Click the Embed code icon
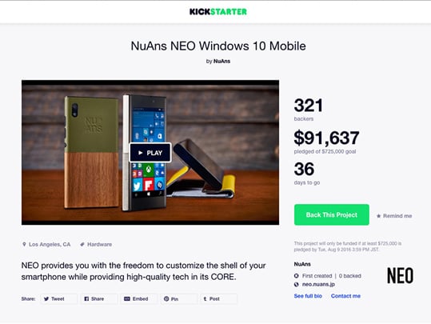Viewport: 431px width, 324px height. coord(126,298)
